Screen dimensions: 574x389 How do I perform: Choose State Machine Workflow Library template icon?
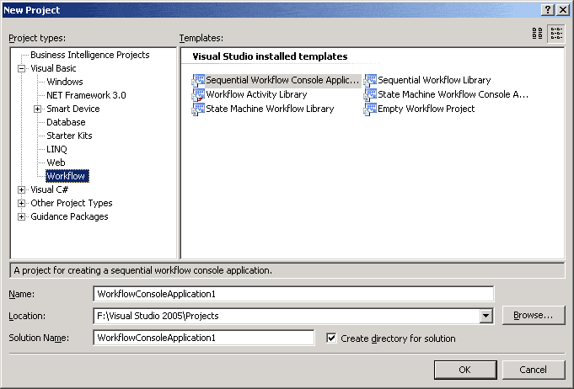199,109
